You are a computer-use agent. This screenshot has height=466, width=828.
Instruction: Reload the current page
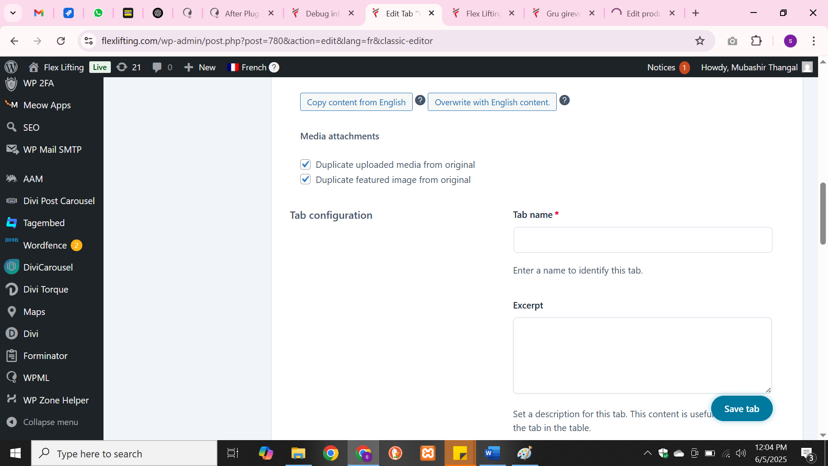(61, 41)
